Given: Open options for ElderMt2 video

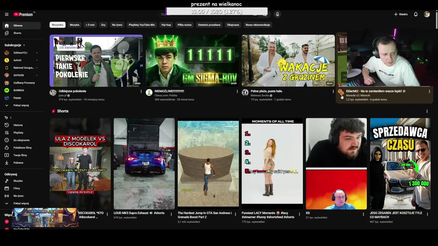Looking at the screenshot, I should pos(429,92).
